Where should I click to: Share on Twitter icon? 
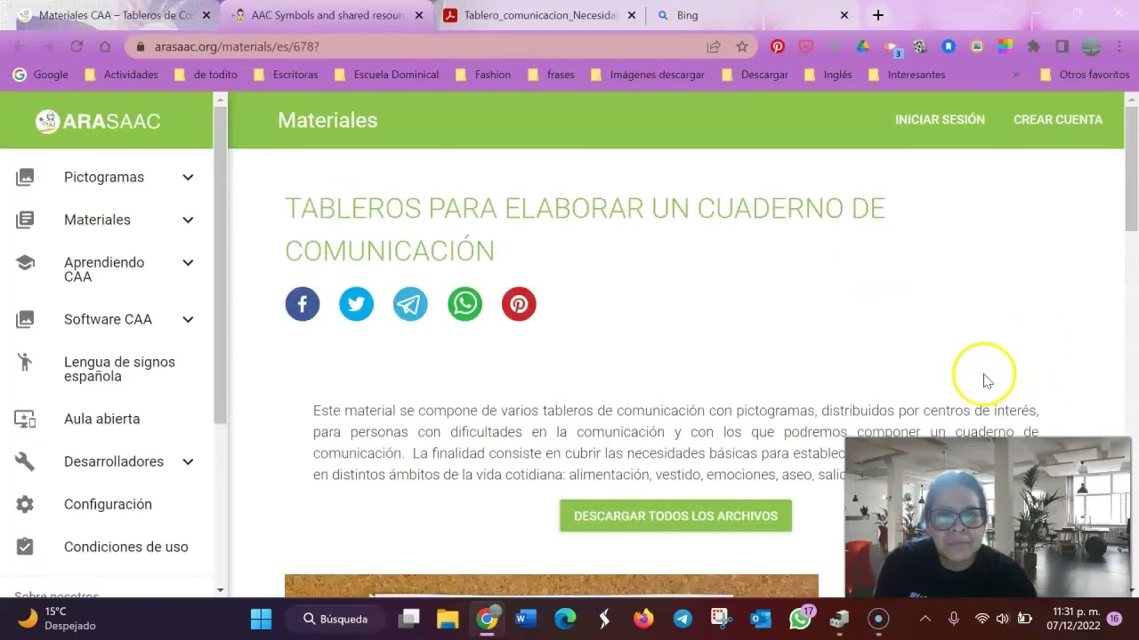click(x=356, y=304)
